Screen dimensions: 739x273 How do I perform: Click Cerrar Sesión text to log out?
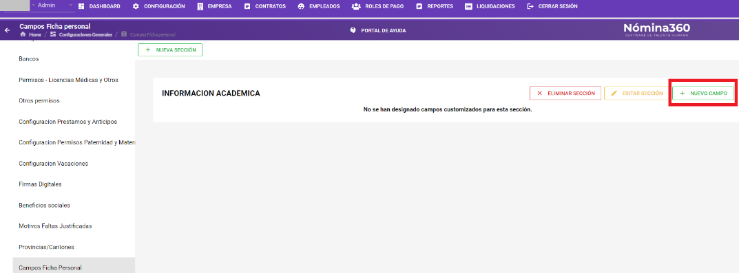click(x=558, y=7)
